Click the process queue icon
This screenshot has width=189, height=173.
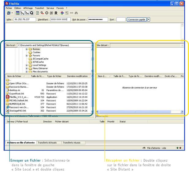point(42,13)
